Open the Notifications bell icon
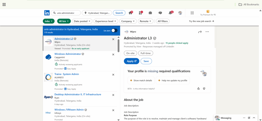262x121 pixels. (171, 13)
